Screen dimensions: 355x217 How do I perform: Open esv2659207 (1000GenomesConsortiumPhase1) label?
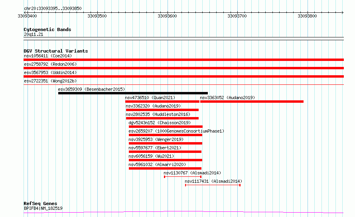[x=176, y=131]
